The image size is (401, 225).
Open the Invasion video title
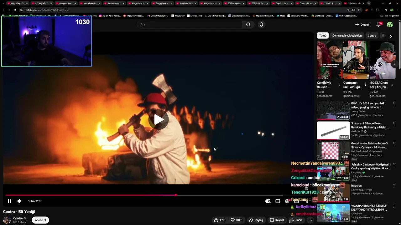356,186
